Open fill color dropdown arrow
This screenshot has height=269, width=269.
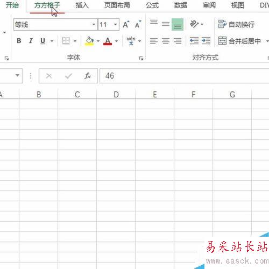click(x=98, y=41)
